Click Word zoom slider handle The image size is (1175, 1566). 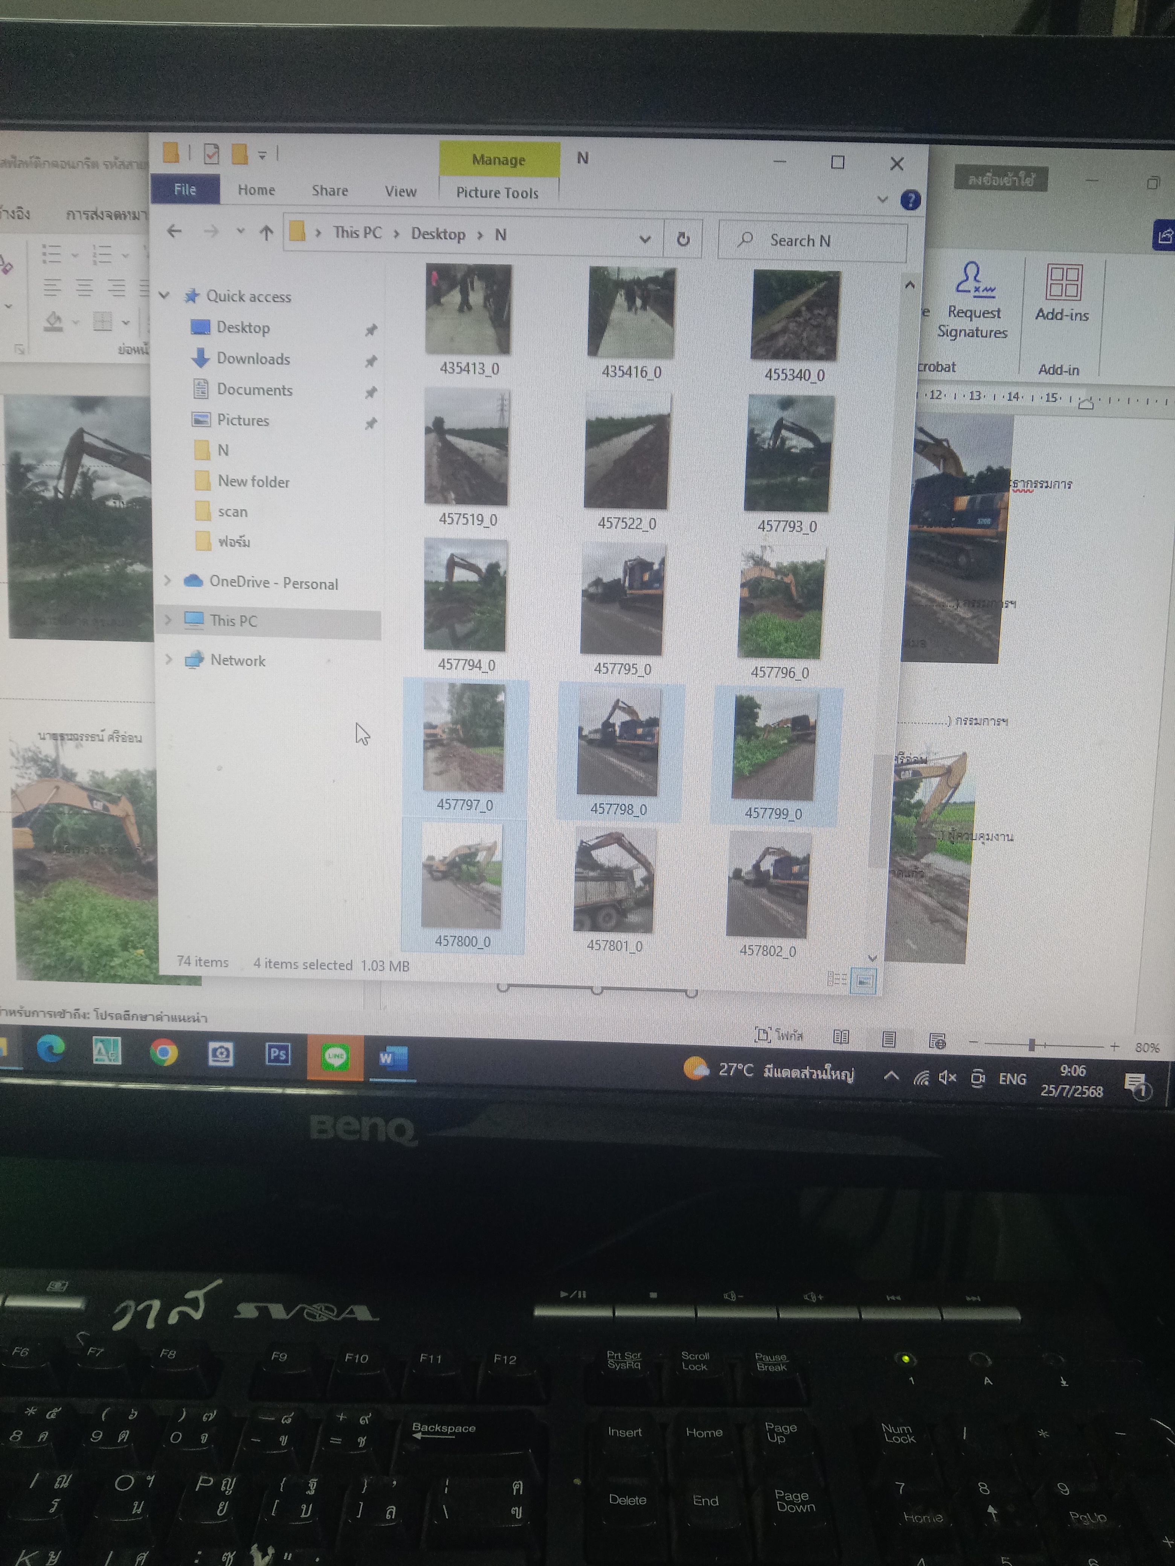coord(1032,1044)
